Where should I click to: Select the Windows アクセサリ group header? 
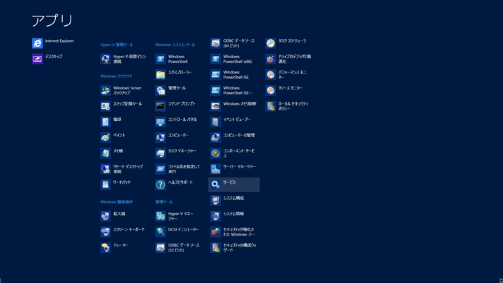coord(116,76)
